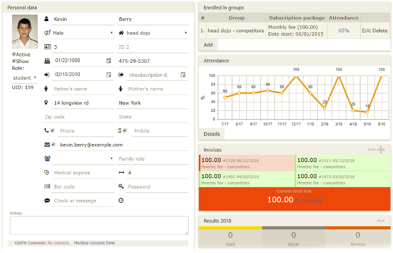Click the key icon beside Password field
This screenshot has width=393, height=253.
coord(121,186)
